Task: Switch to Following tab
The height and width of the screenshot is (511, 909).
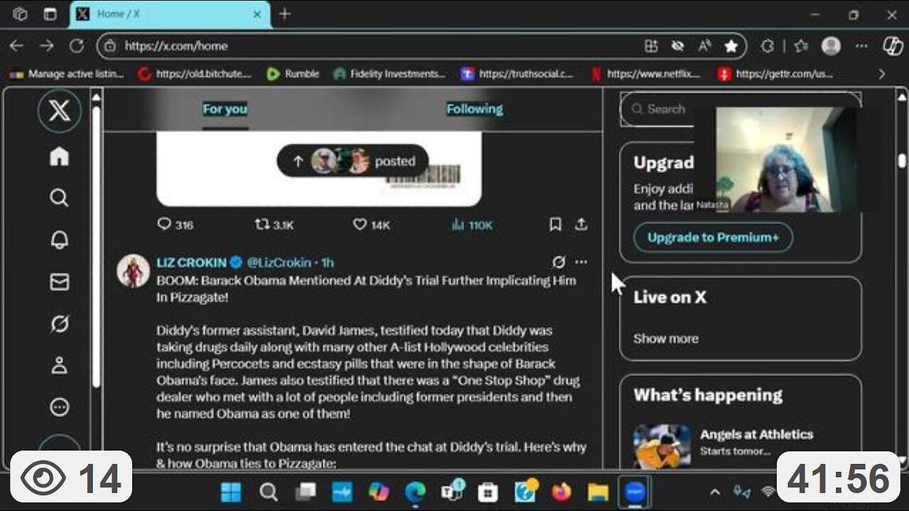Action: coord(474,109)
